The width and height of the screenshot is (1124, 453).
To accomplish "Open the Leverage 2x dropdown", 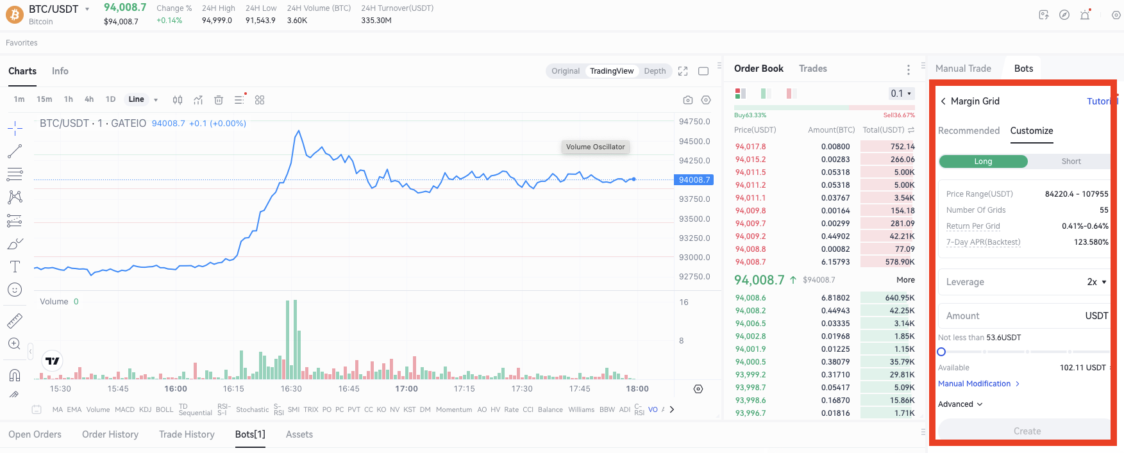I will (x=1096, y=282).
